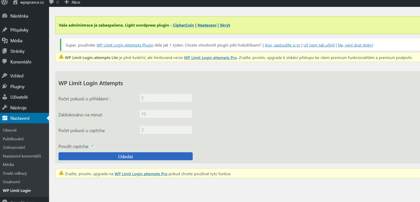
Task: Click the home icon beside wpspravce.cz
Action: (15, 2)
